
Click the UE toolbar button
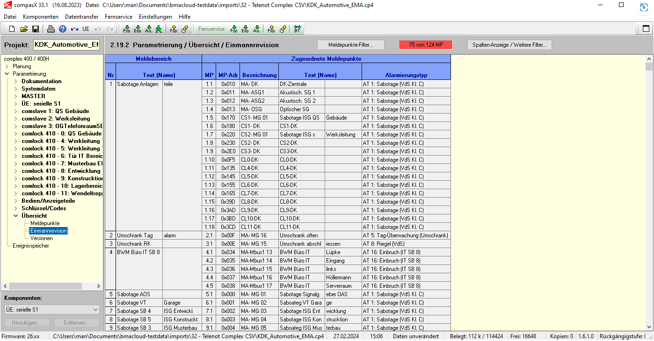[x=86, y=29]
